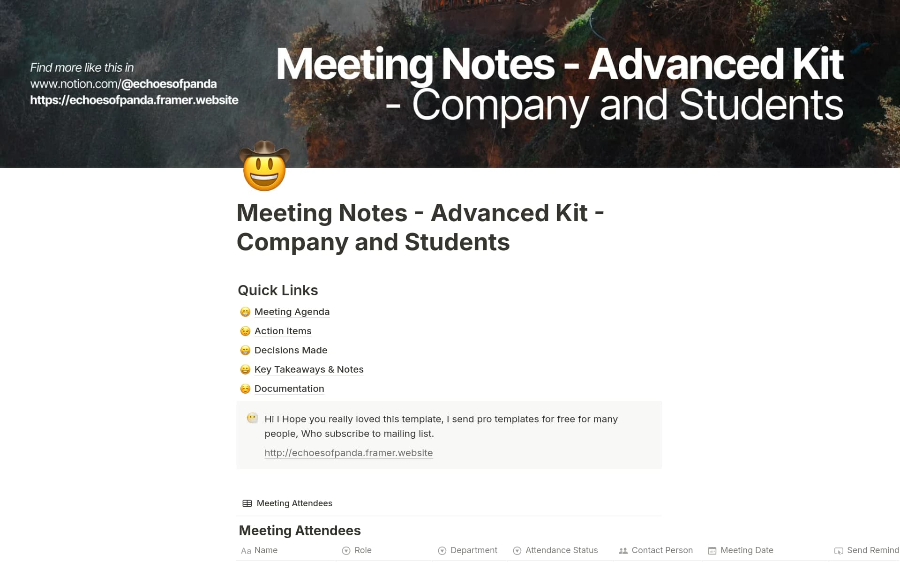Click the page title to edit it
Viewport: 900px width, 562px height.
coord(420,227)
